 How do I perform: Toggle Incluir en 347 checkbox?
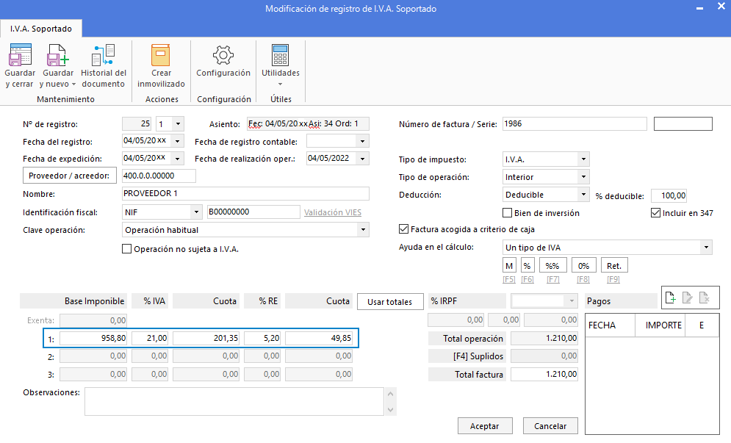tap(655, 212)
